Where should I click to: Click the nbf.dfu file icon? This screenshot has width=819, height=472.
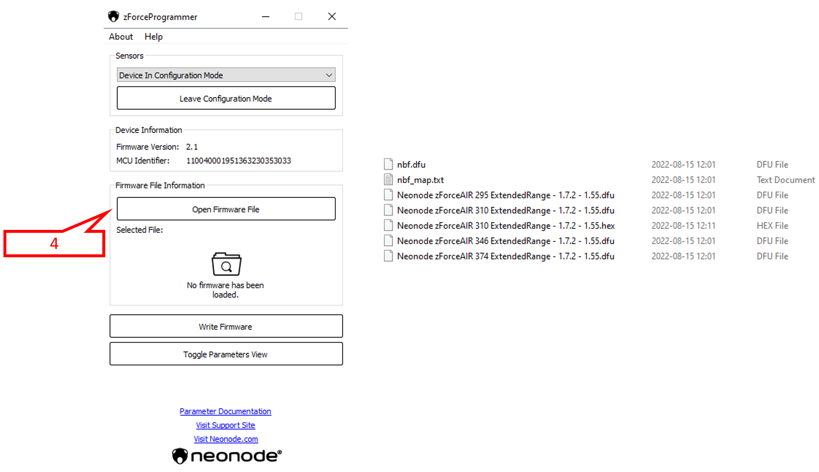(388, 164)
